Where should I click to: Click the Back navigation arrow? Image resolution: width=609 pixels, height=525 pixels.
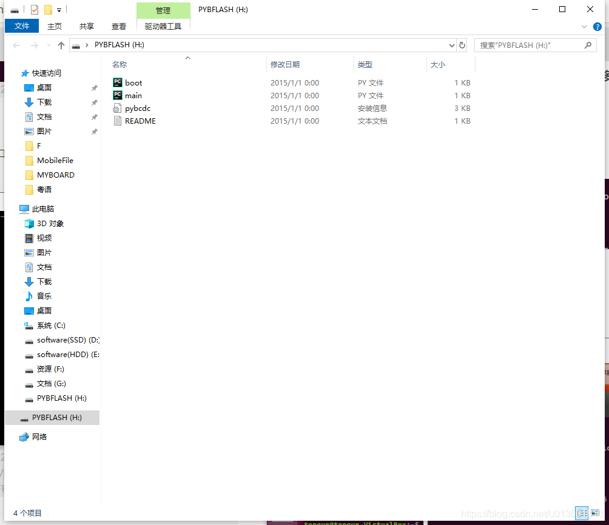click(x=16, y=45)
